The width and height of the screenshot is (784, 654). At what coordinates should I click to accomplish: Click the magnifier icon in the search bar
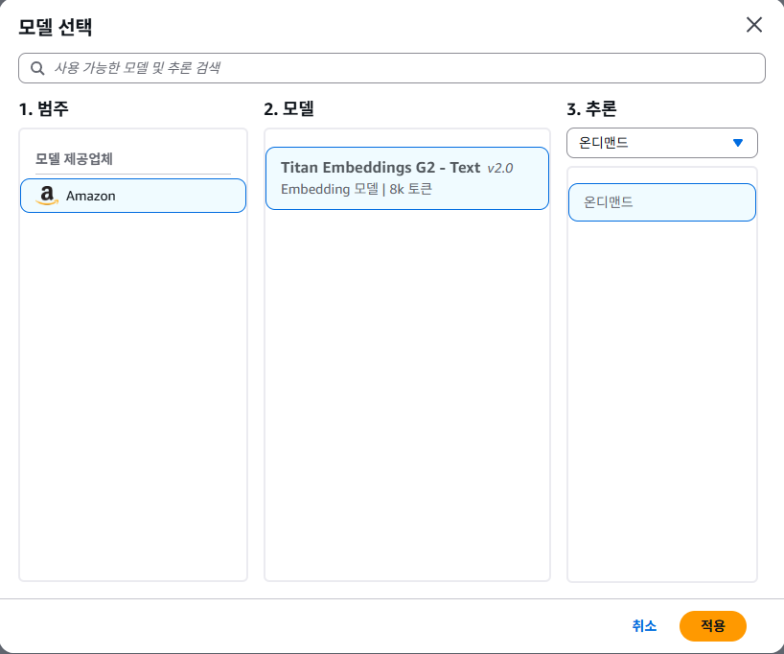[x=37, y=68]
